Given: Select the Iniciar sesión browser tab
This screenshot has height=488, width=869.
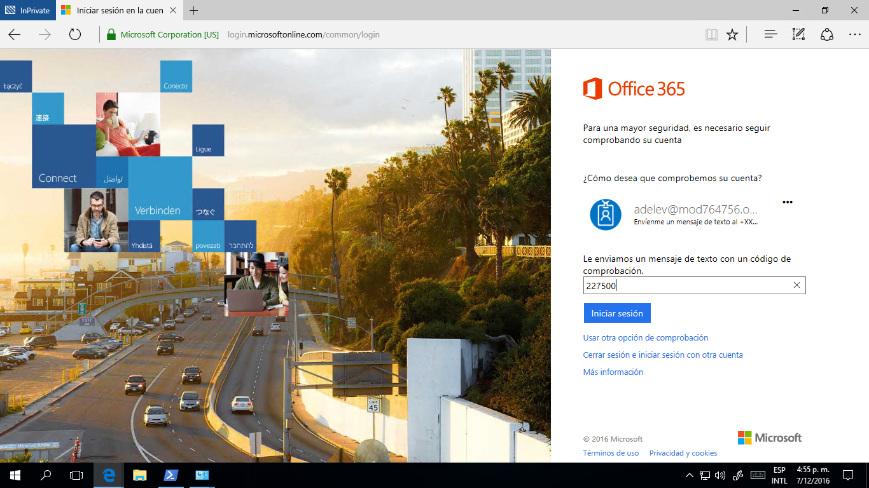Looking at the screenshot, I should 120,10.
